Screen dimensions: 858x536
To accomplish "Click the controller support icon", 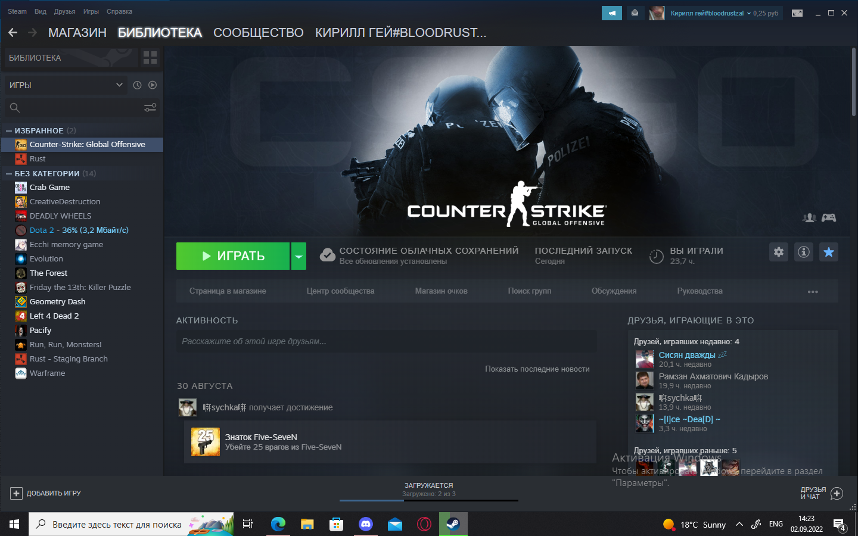I will (x=829, y=218).
